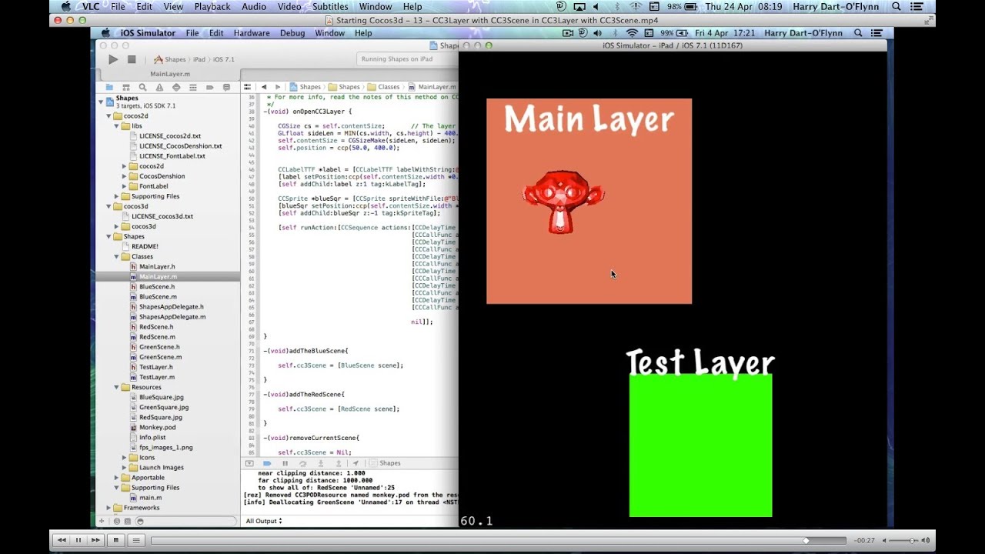985x554 pixels.
Task: Open iOS Simulator Debug menu
Action: pyautogui.click(x=292, y=33)
